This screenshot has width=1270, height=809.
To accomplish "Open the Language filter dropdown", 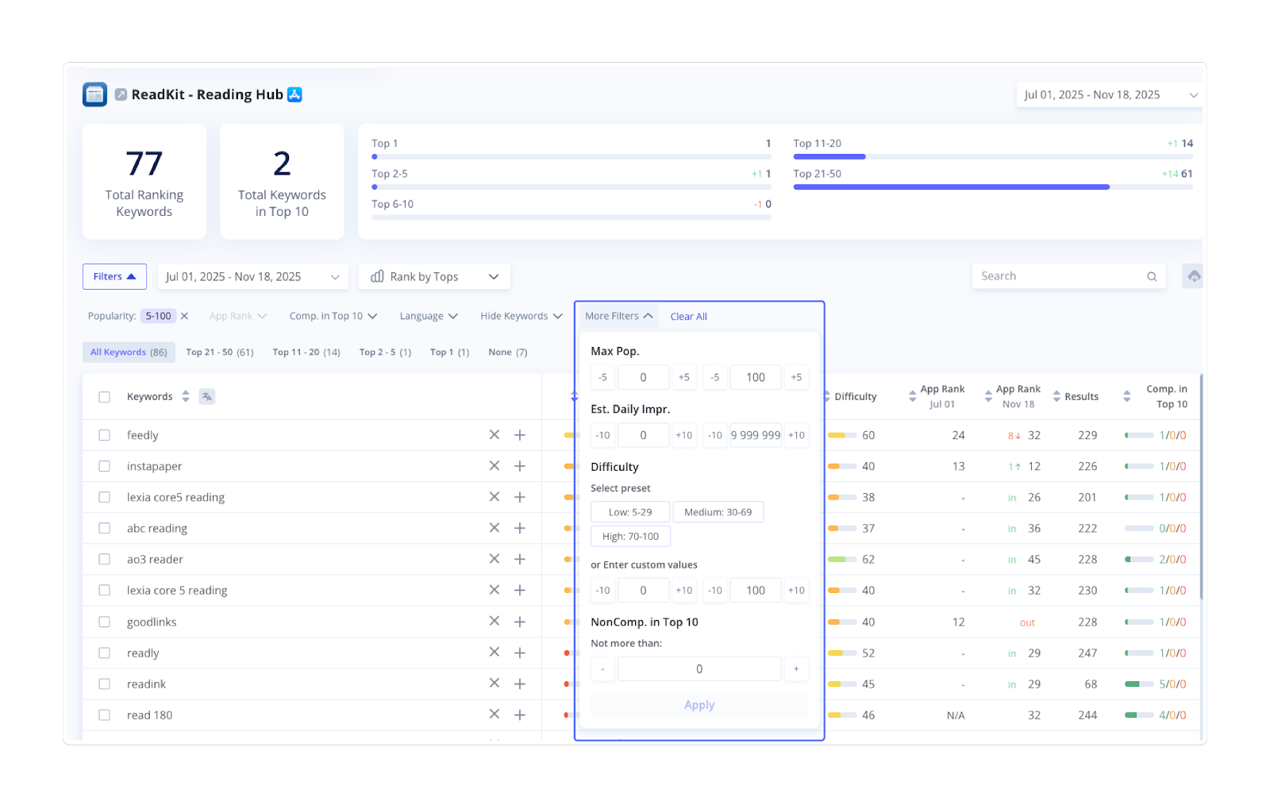I will click(429, 316).
